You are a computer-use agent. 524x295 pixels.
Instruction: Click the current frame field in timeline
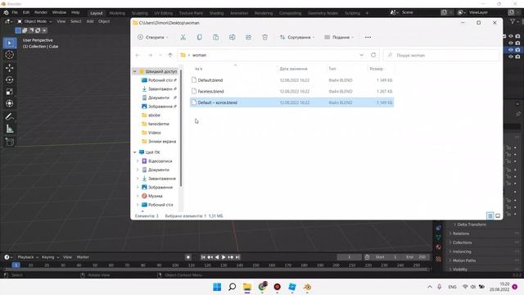(x=350, y=257)
